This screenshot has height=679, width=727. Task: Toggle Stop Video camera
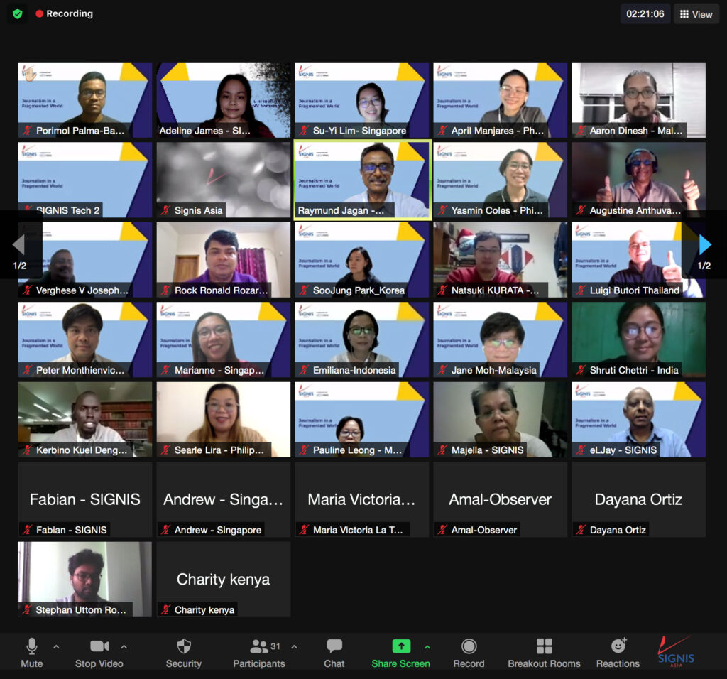(99, 653)
